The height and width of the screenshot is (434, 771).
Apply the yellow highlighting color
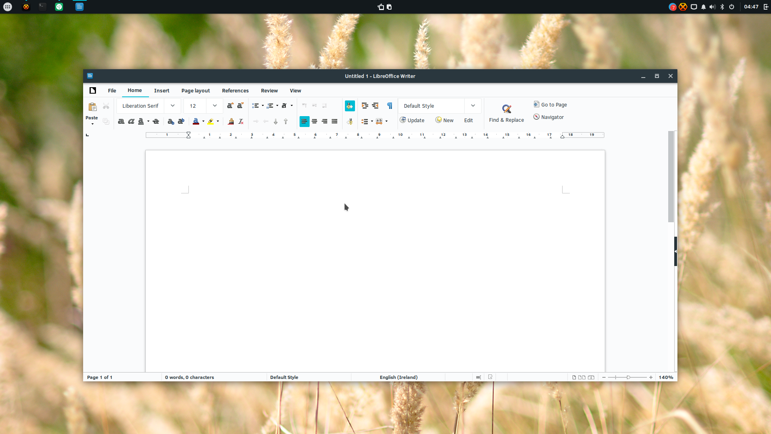[210, 121]
